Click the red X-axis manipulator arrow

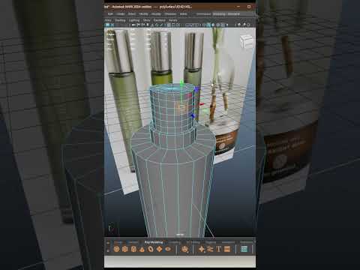click(x=202, y=104)
